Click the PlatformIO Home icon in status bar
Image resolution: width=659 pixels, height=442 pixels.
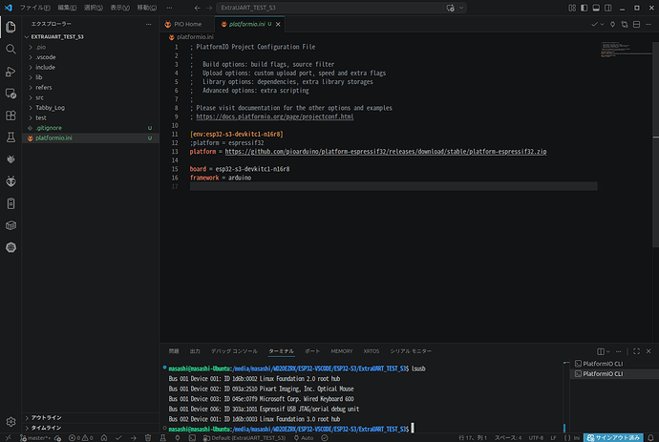[104, 438]
